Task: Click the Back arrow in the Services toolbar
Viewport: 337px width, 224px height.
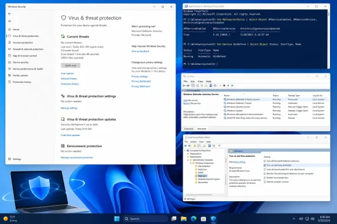Action: pos(184,86)
